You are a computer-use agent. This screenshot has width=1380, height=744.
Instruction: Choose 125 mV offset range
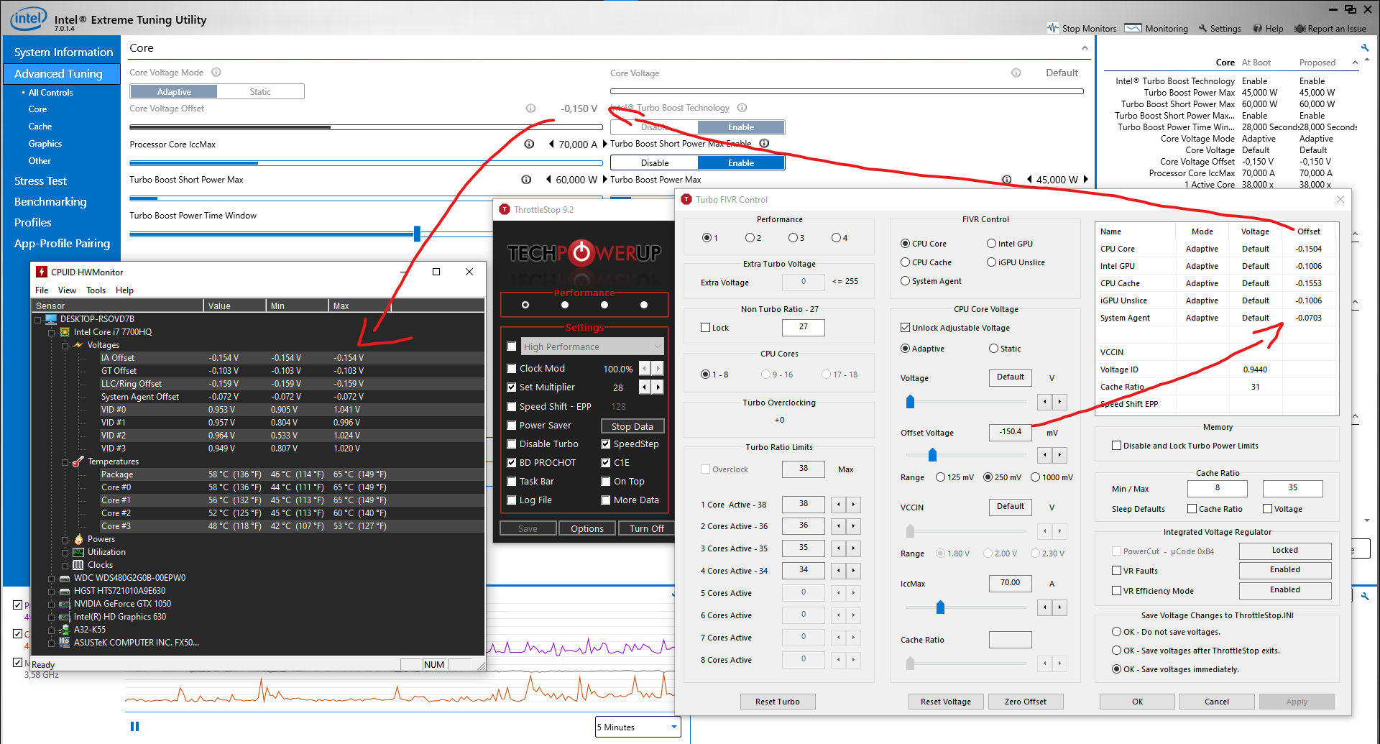coord(940,477)
